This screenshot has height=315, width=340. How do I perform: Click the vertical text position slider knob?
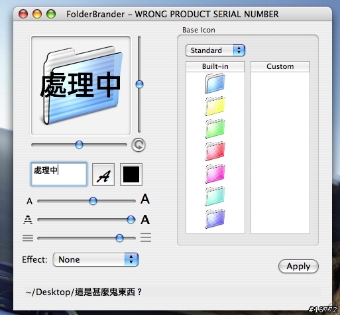click(139, 84)
